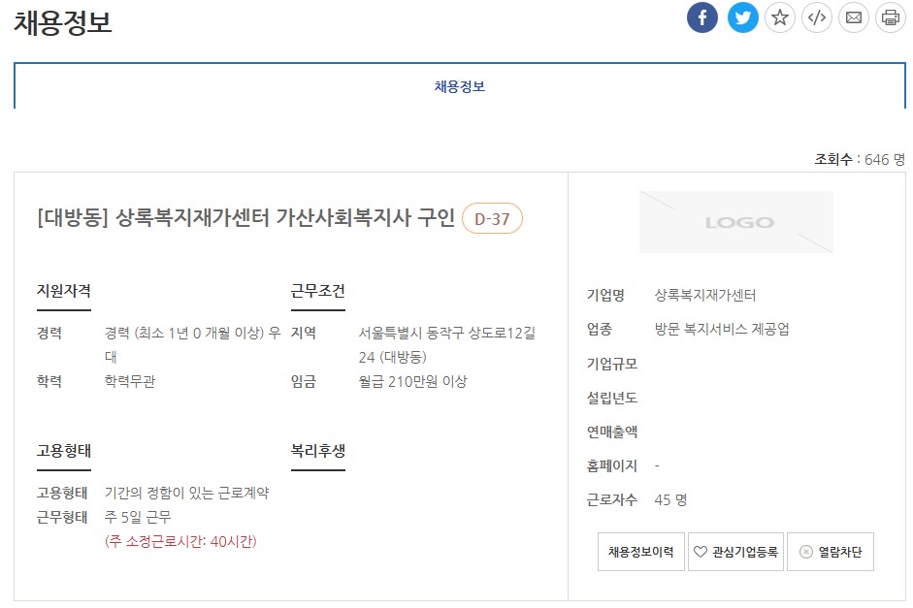Share the posting on Facebook
The height and width of the screenshot is (608, 913).
702,17
